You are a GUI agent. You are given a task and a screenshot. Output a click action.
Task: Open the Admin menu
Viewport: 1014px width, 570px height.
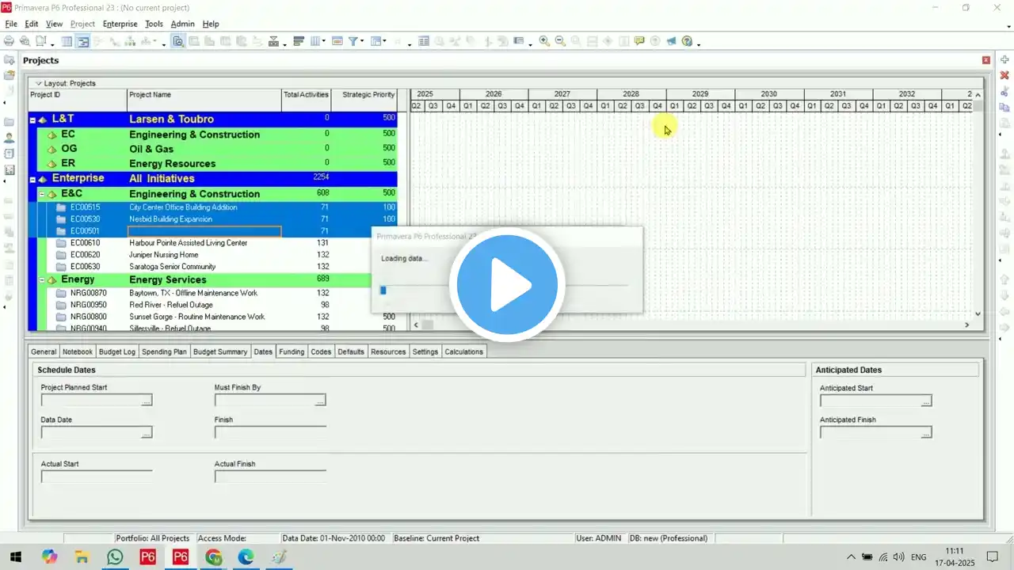coord(182,24)
